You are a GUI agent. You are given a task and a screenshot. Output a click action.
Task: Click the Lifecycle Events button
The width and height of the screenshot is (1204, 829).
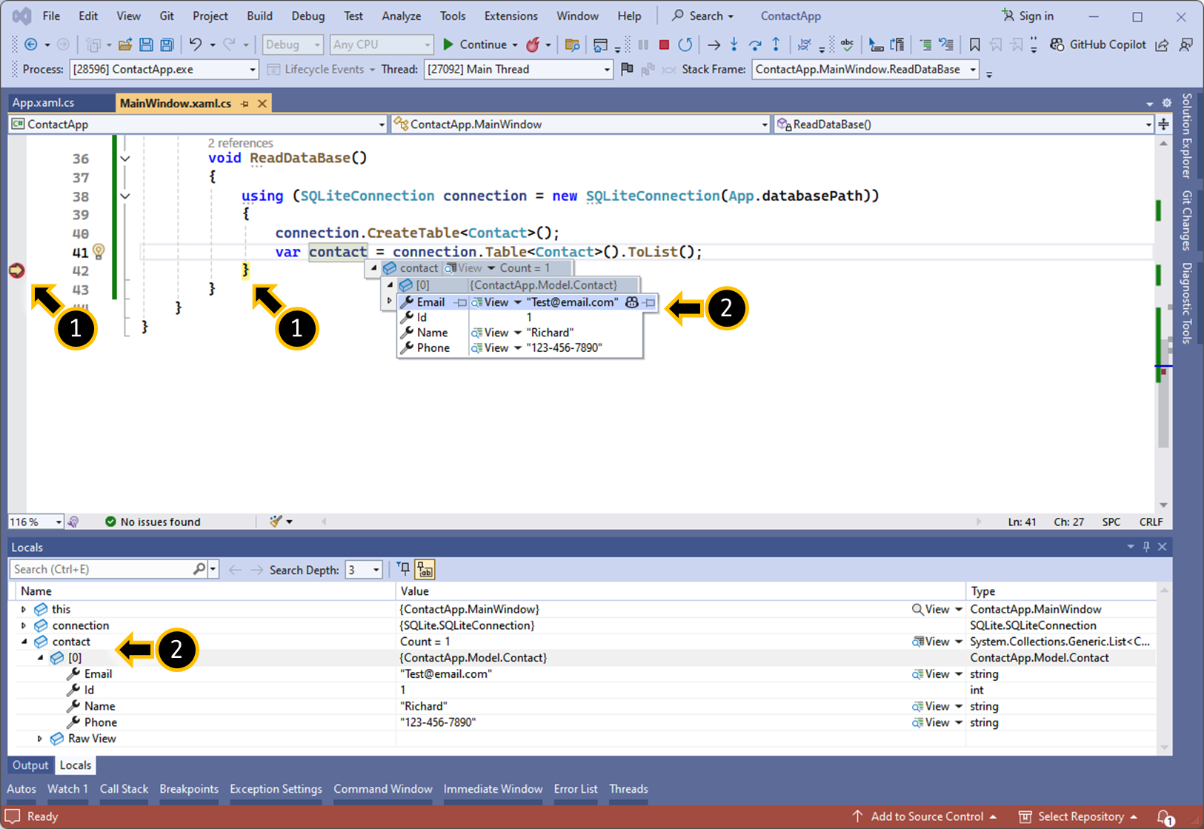point(322,69)
